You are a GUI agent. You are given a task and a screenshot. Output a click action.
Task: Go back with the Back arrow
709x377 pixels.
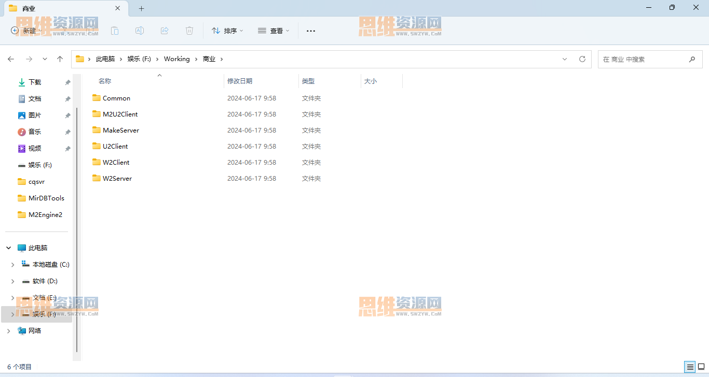click(11, 59)
